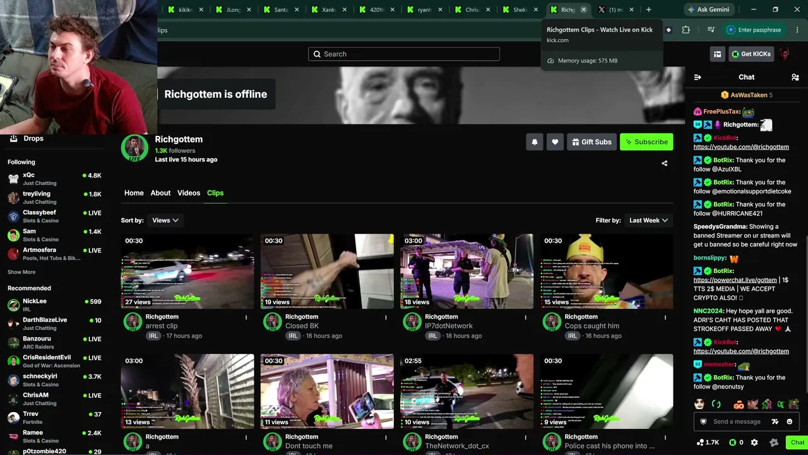The height and width of the screenshot is (455, 808).
Task: Click the star rewards icon in chat
Action: coord(774,442)
